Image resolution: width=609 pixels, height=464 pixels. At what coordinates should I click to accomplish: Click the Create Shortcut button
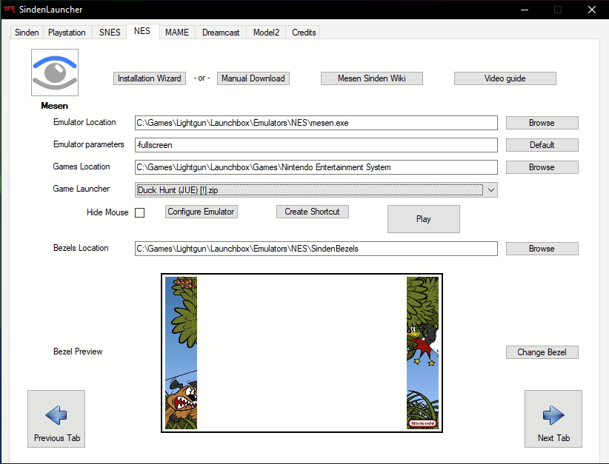click(312, 212)
